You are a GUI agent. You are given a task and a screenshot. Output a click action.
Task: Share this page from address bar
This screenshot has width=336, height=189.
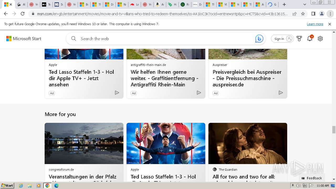[295, 14]
